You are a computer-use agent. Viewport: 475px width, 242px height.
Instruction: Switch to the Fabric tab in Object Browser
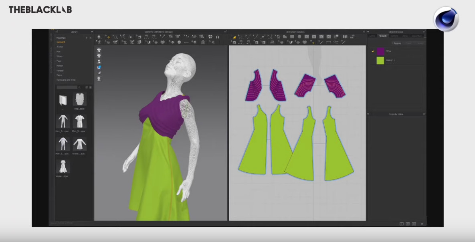(383, 36)
